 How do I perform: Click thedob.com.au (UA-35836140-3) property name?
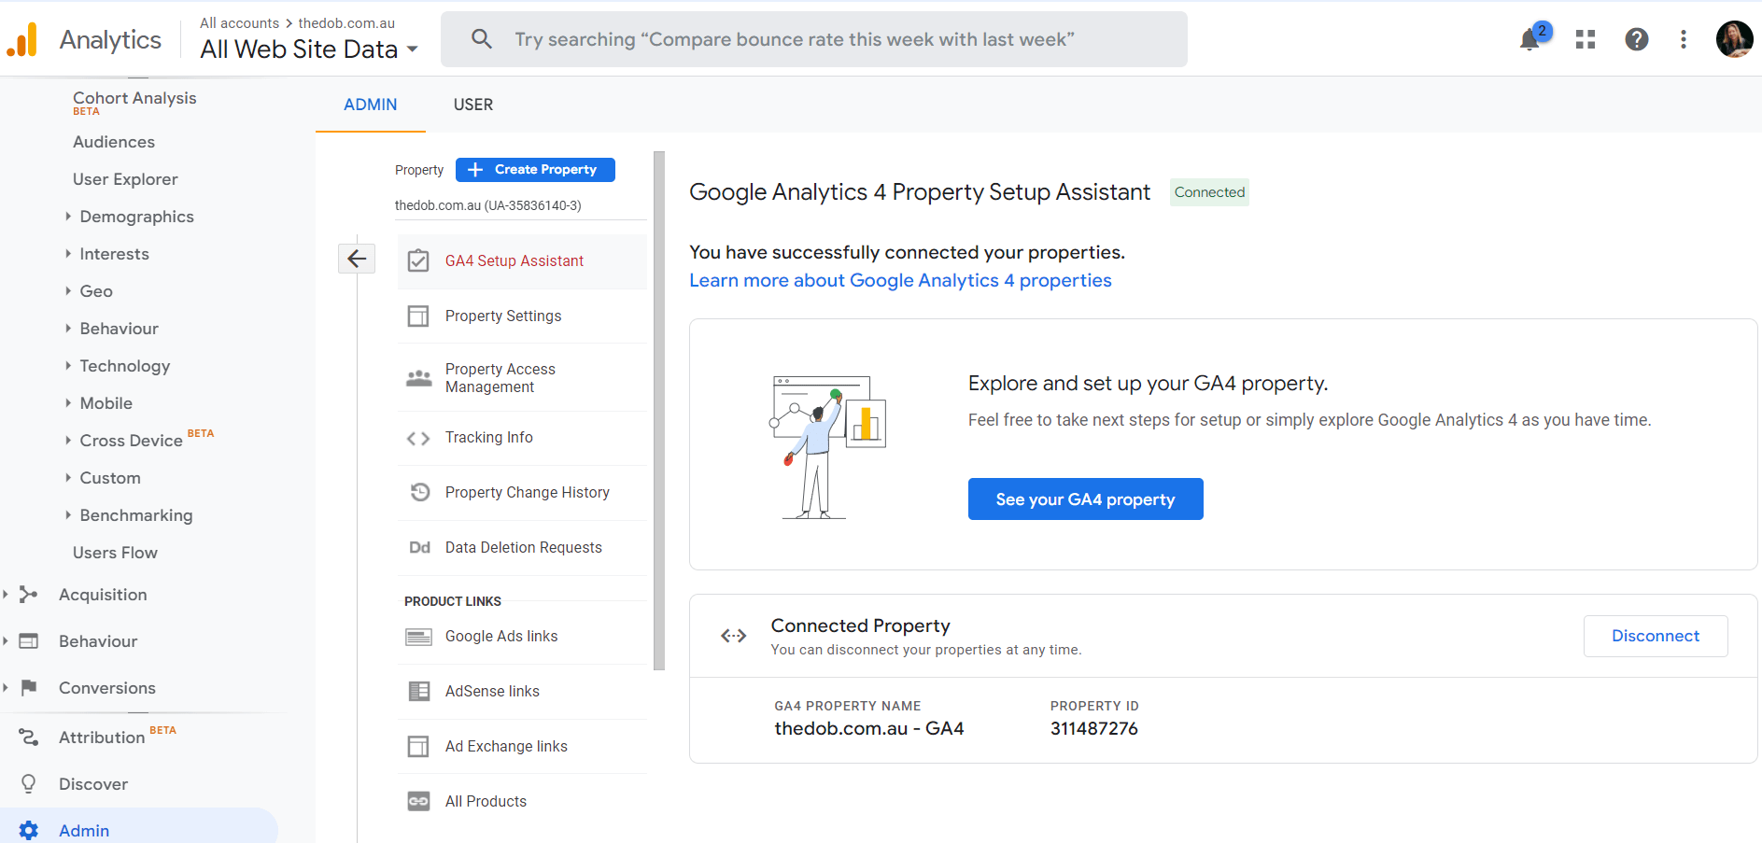point(487,205)
